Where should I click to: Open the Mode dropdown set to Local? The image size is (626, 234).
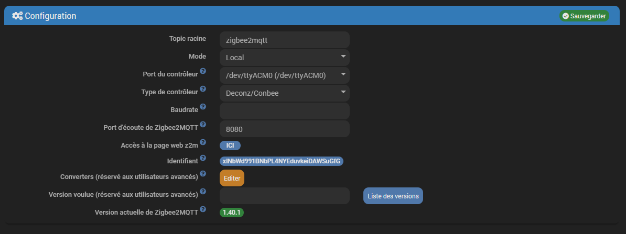coord(285,58)
